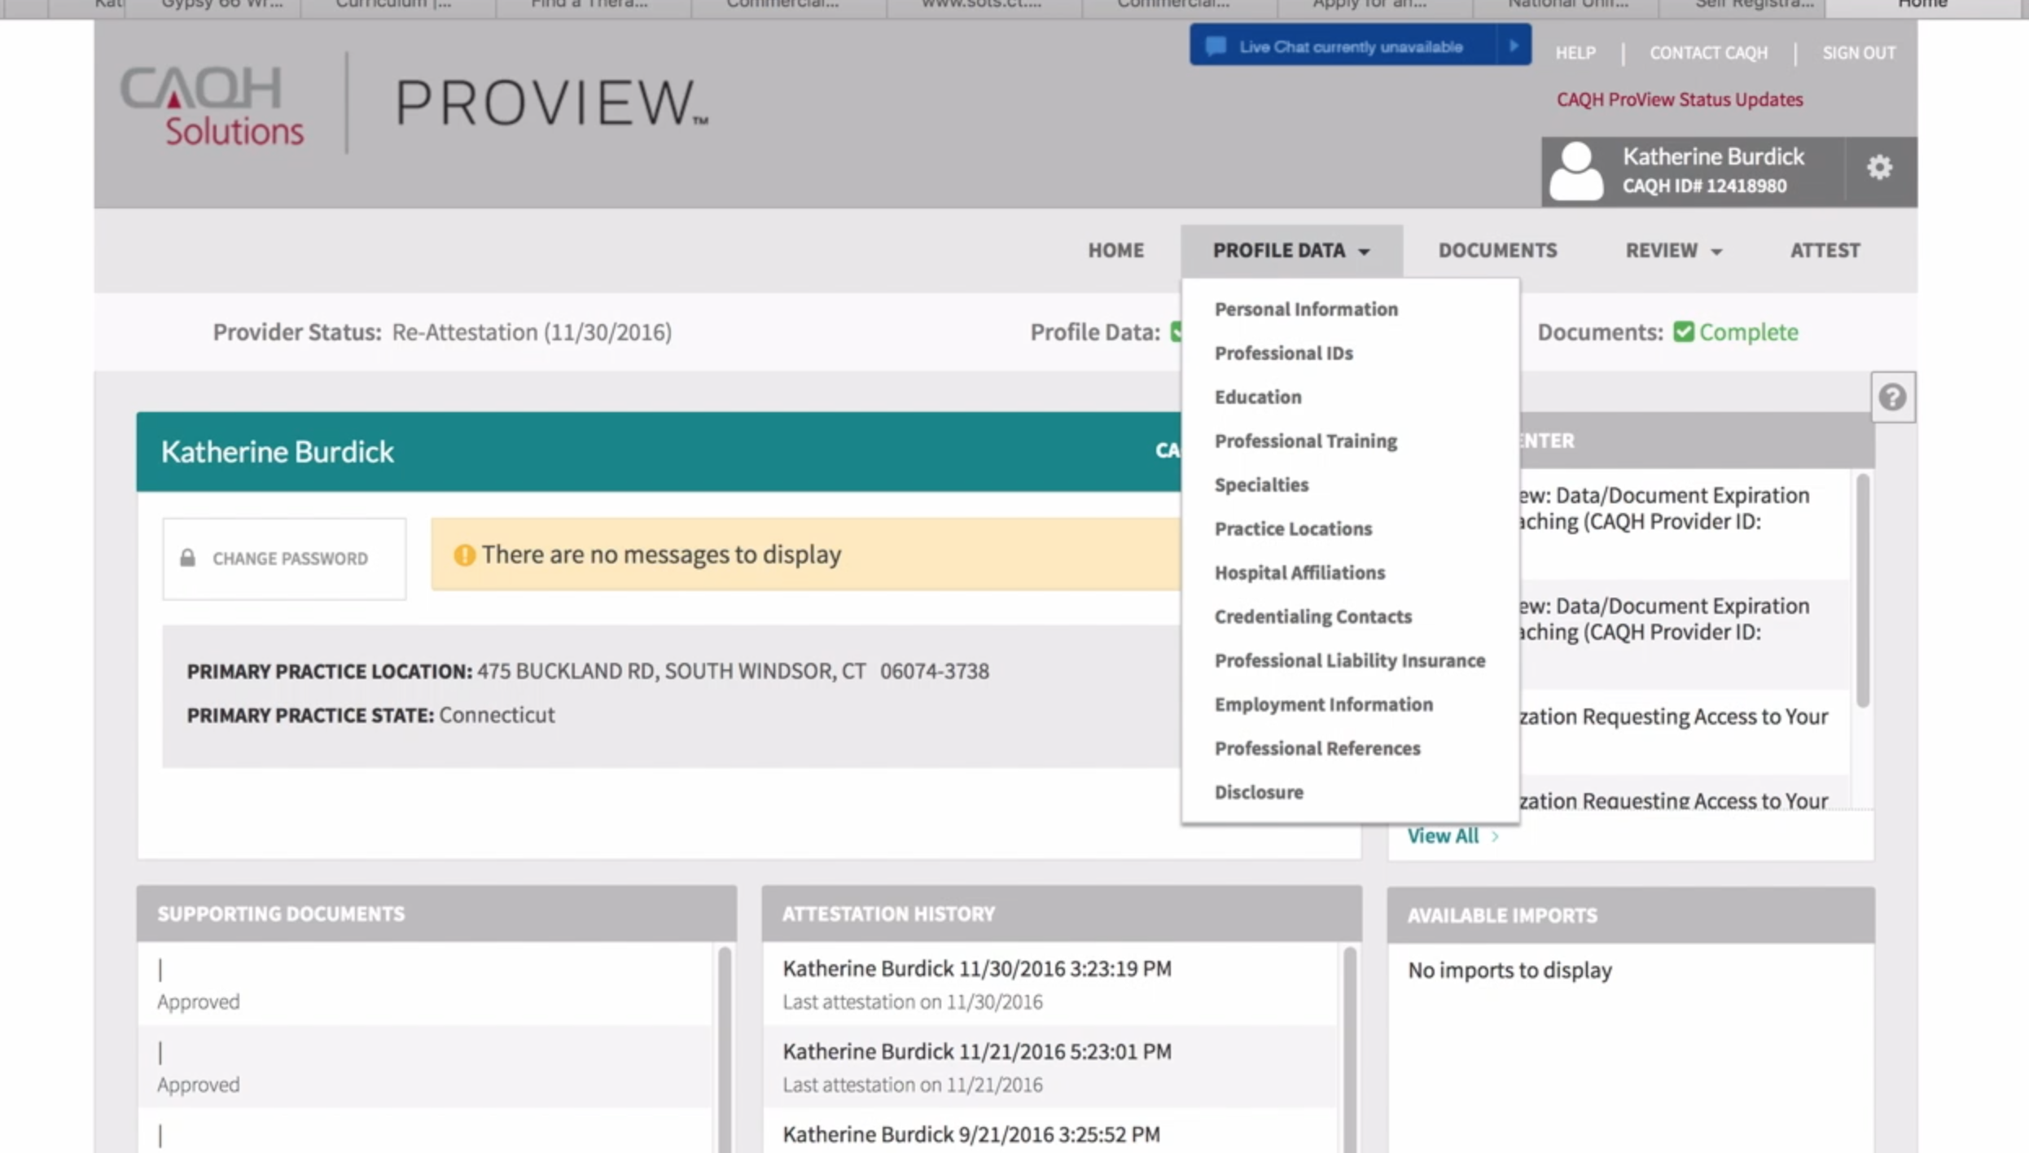Click Primary Practice State Connecticut text
The width and height of the screenshot is (2029, 1153).
(370, 716)
